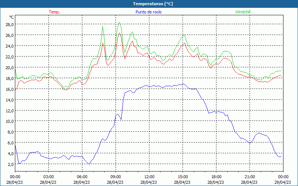
Task: Click the green Windchill peak after 09:00
Action: click(119, 22)
